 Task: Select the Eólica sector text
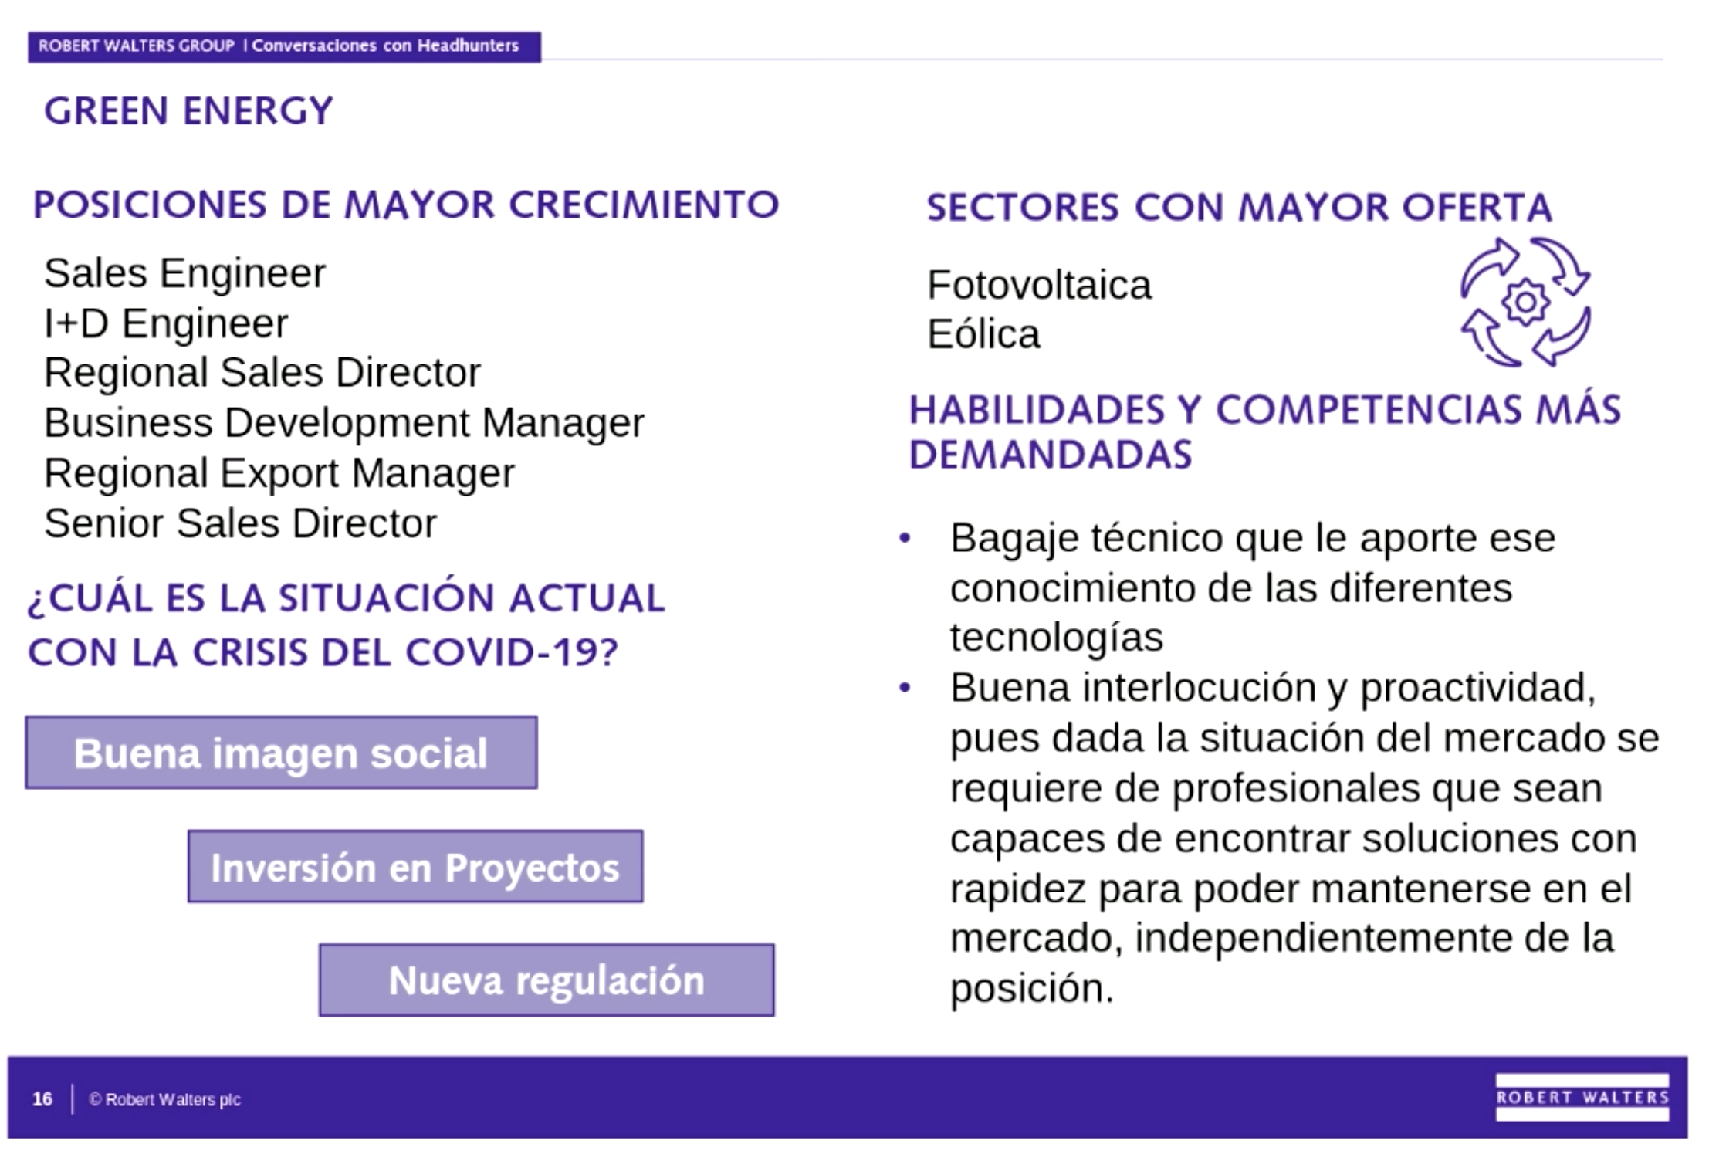pos(983,335)
